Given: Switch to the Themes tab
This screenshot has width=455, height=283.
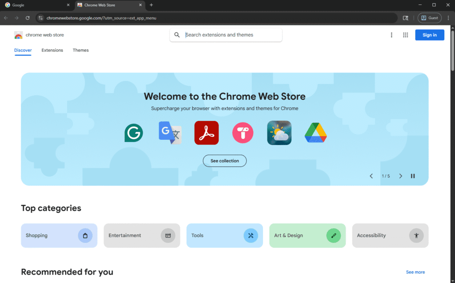Looking at the screenshot, I should (80, 50).
